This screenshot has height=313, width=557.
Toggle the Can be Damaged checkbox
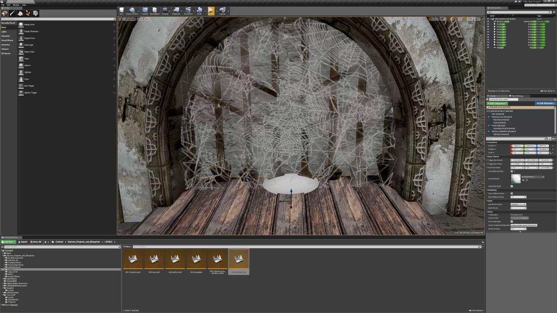tap(512, 222)
